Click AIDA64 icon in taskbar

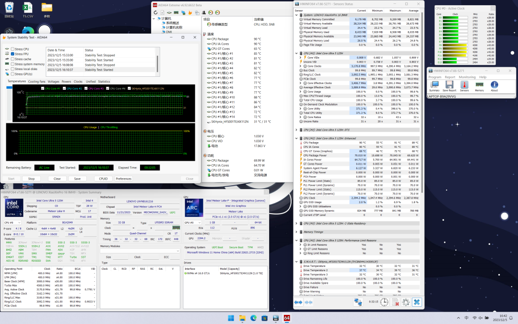pos(287,318)
